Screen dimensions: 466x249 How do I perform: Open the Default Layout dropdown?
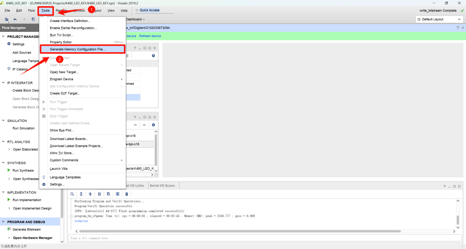[439, 19]
